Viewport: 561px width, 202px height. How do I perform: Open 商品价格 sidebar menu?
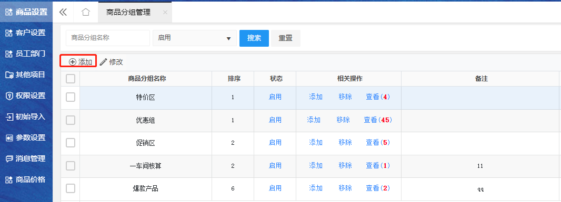(x=26, y=179)
